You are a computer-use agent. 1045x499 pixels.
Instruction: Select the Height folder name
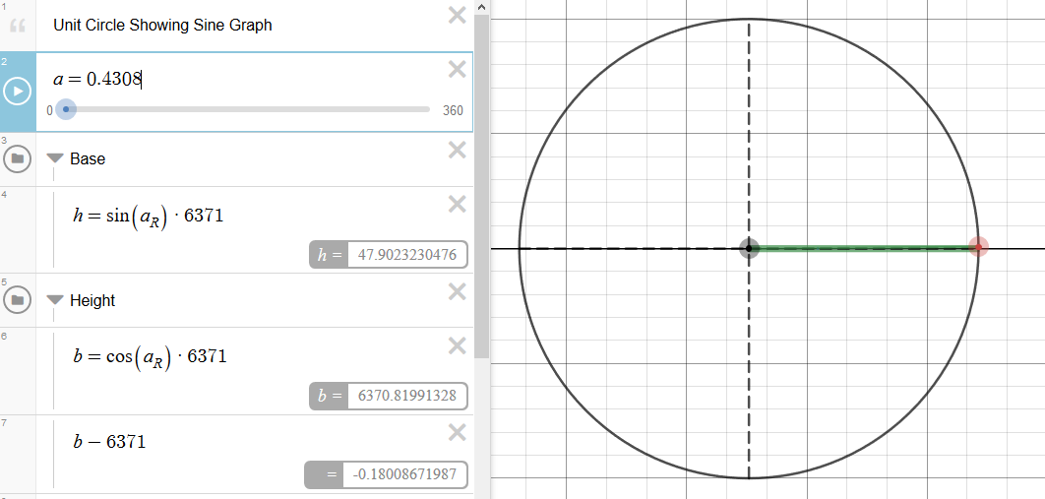click(92, 300)
